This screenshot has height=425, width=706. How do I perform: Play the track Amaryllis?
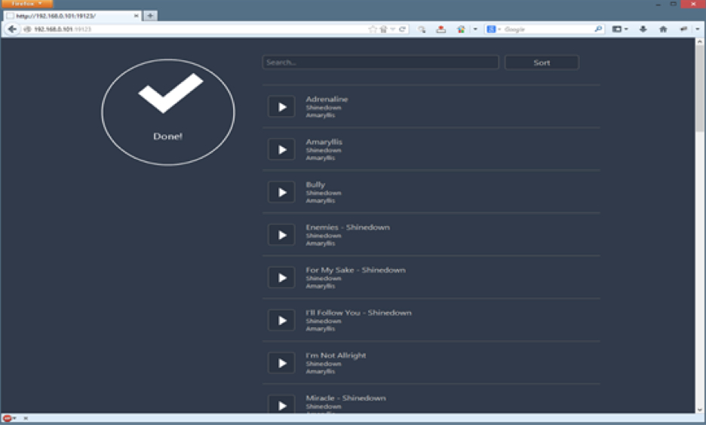click(281, 149)
